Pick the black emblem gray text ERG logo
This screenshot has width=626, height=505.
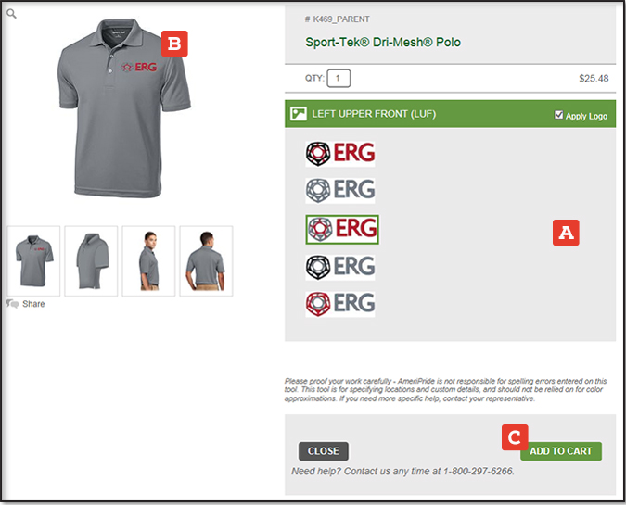tap(340, 267)
